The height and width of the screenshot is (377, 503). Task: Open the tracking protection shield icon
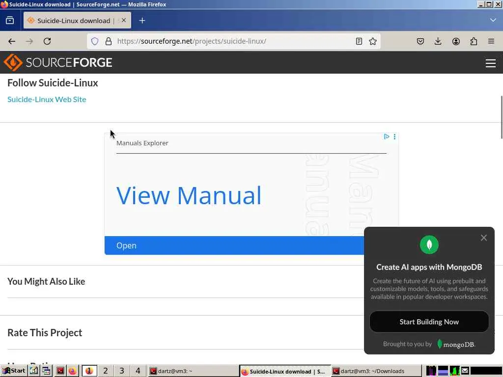(x=95, y=41)
